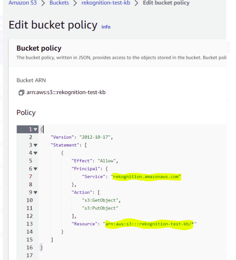Copy the bucket ARN using copy icon
The height and width of the screenshot is (260, 236).
coord(21,93)
